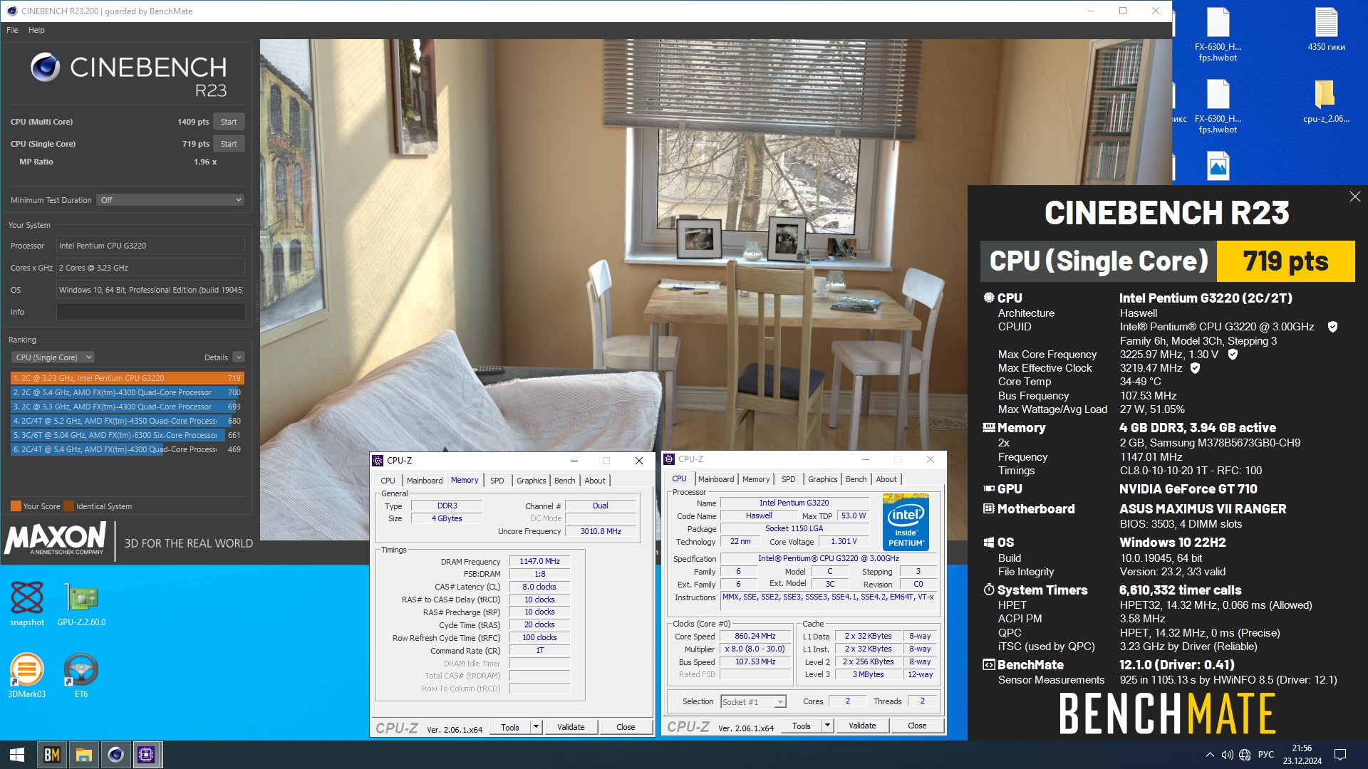Show hidden system tray icons
The height and width of the screenshot is (769, 1368).
point(1210,755)
